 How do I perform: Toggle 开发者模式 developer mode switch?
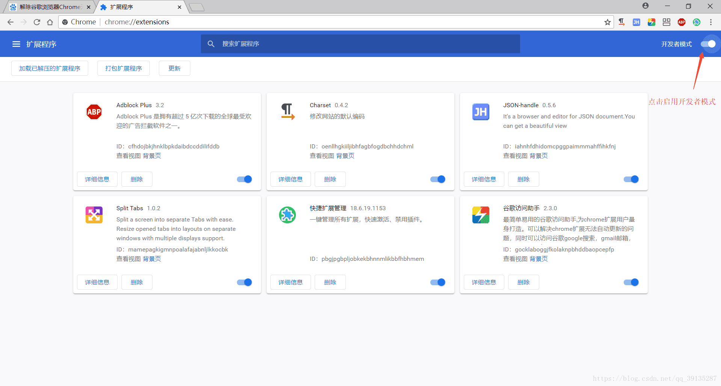[x=708, y=44]
